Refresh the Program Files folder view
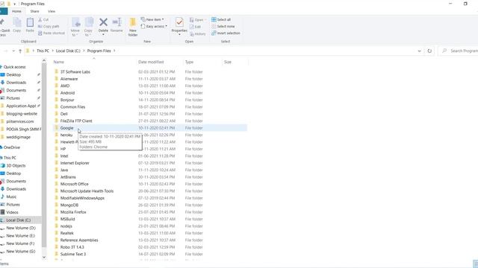Screen dimensions: 478x268 click(x=429, y=51)
